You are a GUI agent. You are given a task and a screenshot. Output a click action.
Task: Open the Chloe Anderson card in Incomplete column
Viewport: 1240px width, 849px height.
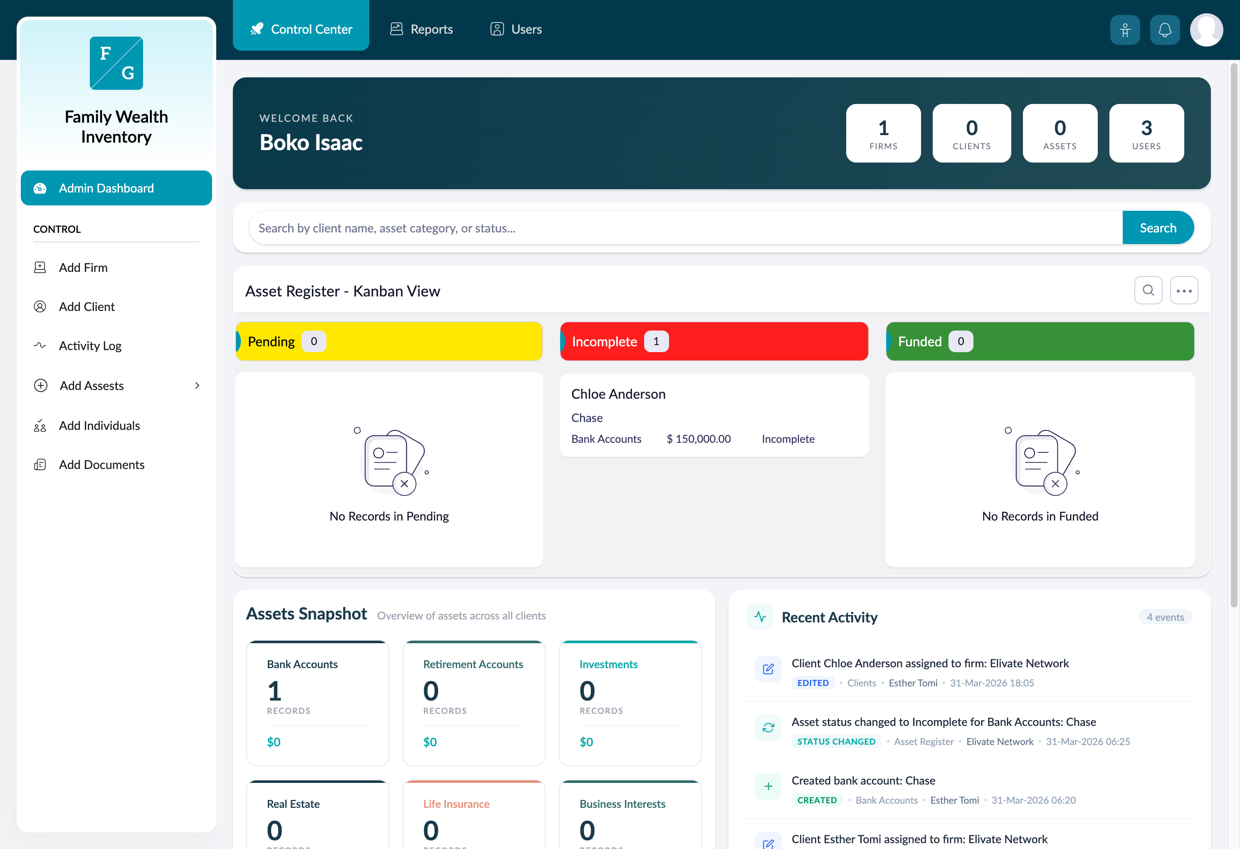[x=714, y=415]
